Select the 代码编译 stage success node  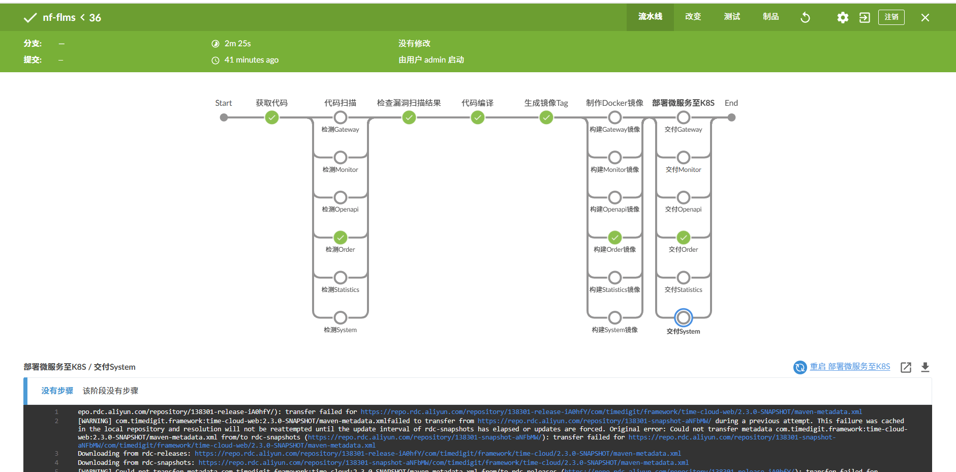pyautogui.click(x=477, y=118)
